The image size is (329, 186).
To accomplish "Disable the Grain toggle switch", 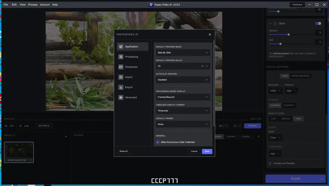I will [318, 24].
